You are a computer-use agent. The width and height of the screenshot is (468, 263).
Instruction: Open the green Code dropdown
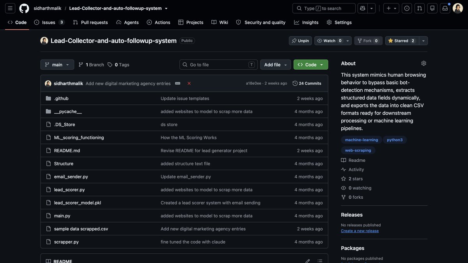pyautogui.click(x=311, y=65)
